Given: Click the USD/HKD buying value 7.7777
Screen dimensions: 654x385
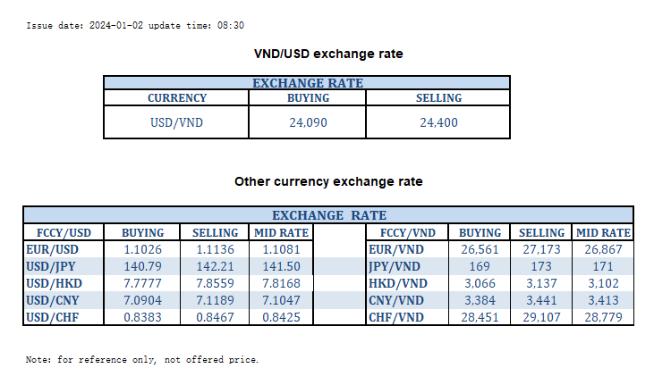Looking at the screenshot, I should 142,283.
